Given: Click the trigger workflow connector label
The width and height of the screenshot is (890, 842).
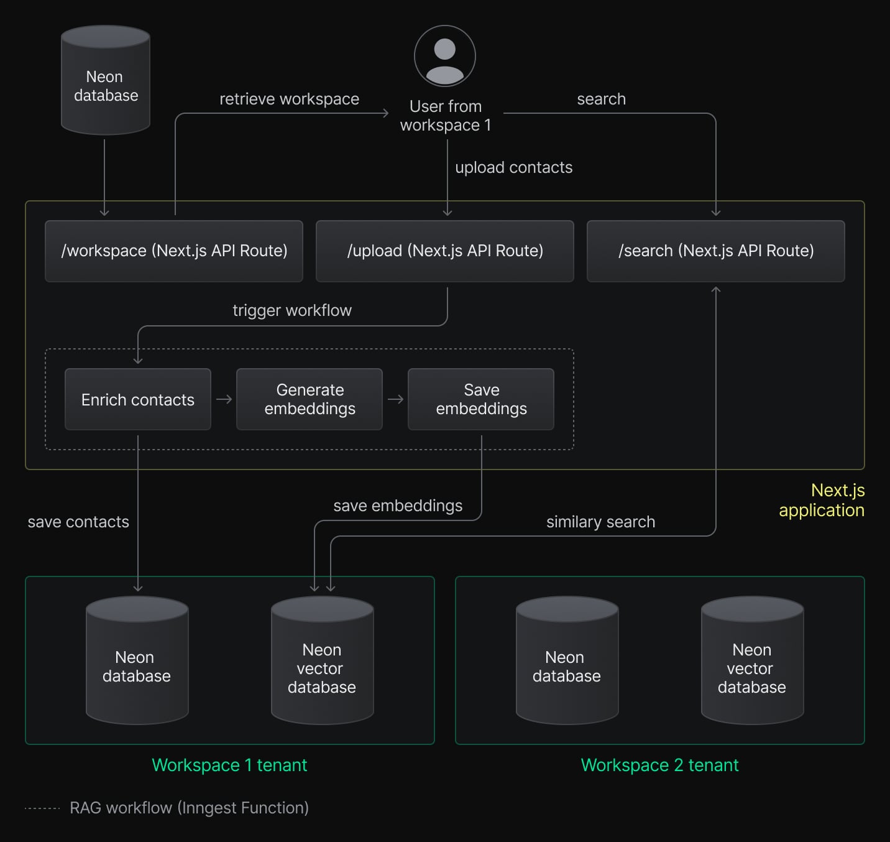Looking at the screenshot, I should pos(292,310).
